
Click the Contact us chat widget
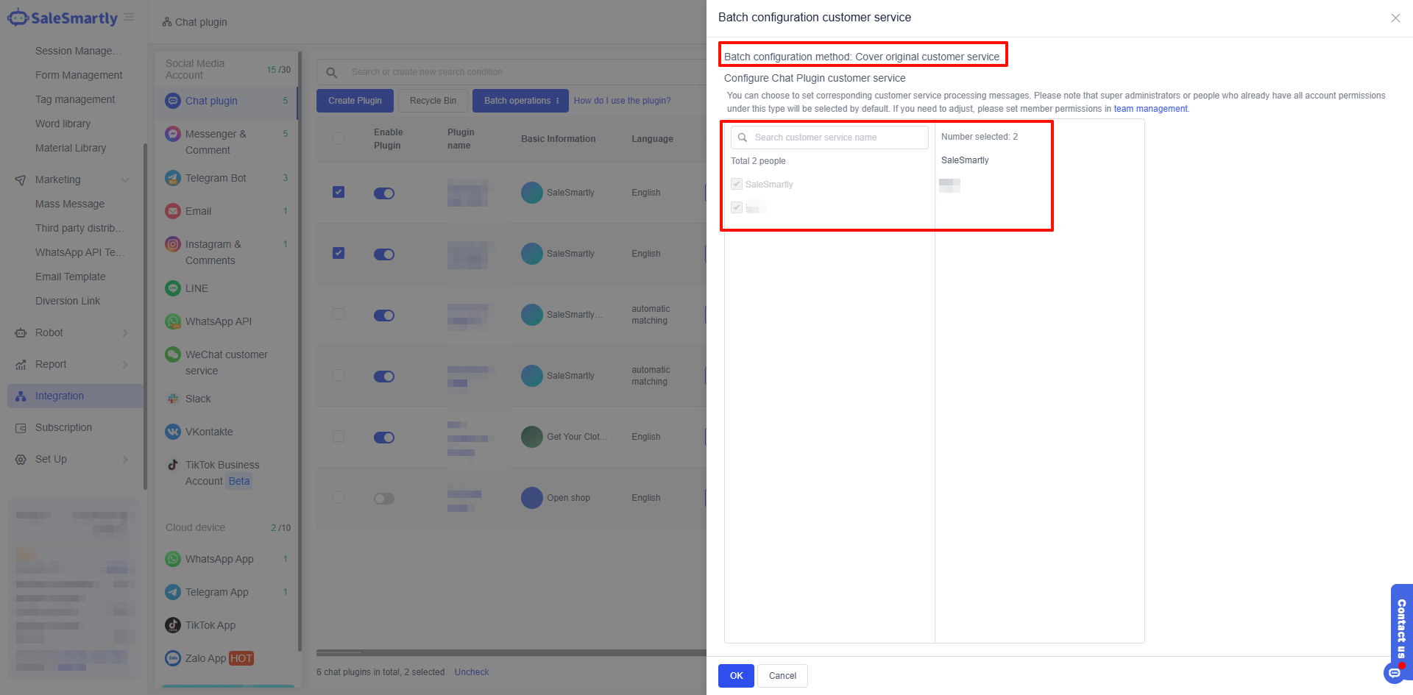coord(1400,629)
